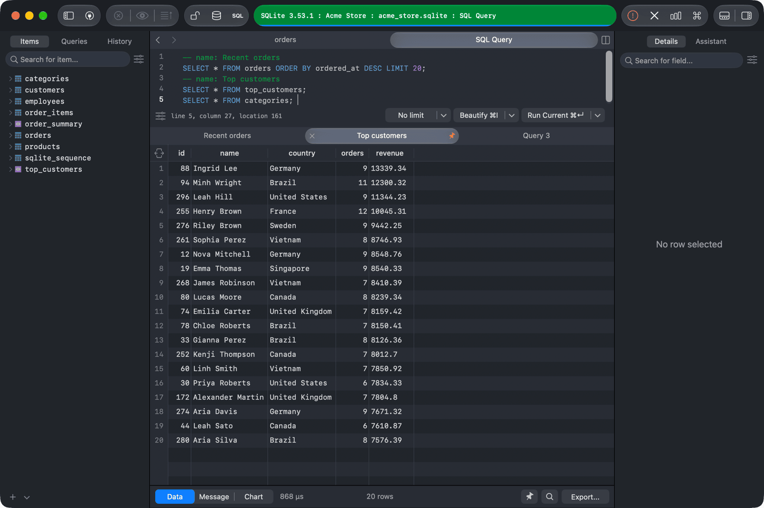Screen dimensions: 764x508
Task: Expand the categories table
Action: pyautogui.click(x=11, y=79)
